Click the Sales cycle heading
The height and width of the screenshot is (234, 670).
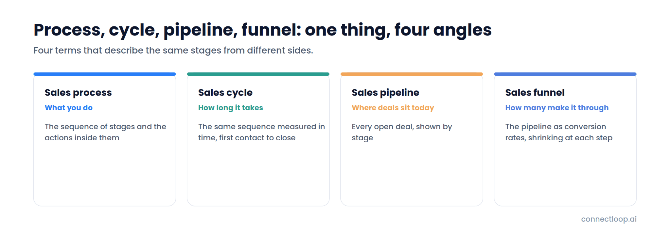225,93
